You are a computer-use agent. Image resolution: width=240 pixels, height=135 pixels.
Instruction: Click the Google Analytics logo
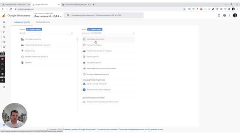click(x=3, y=15)
